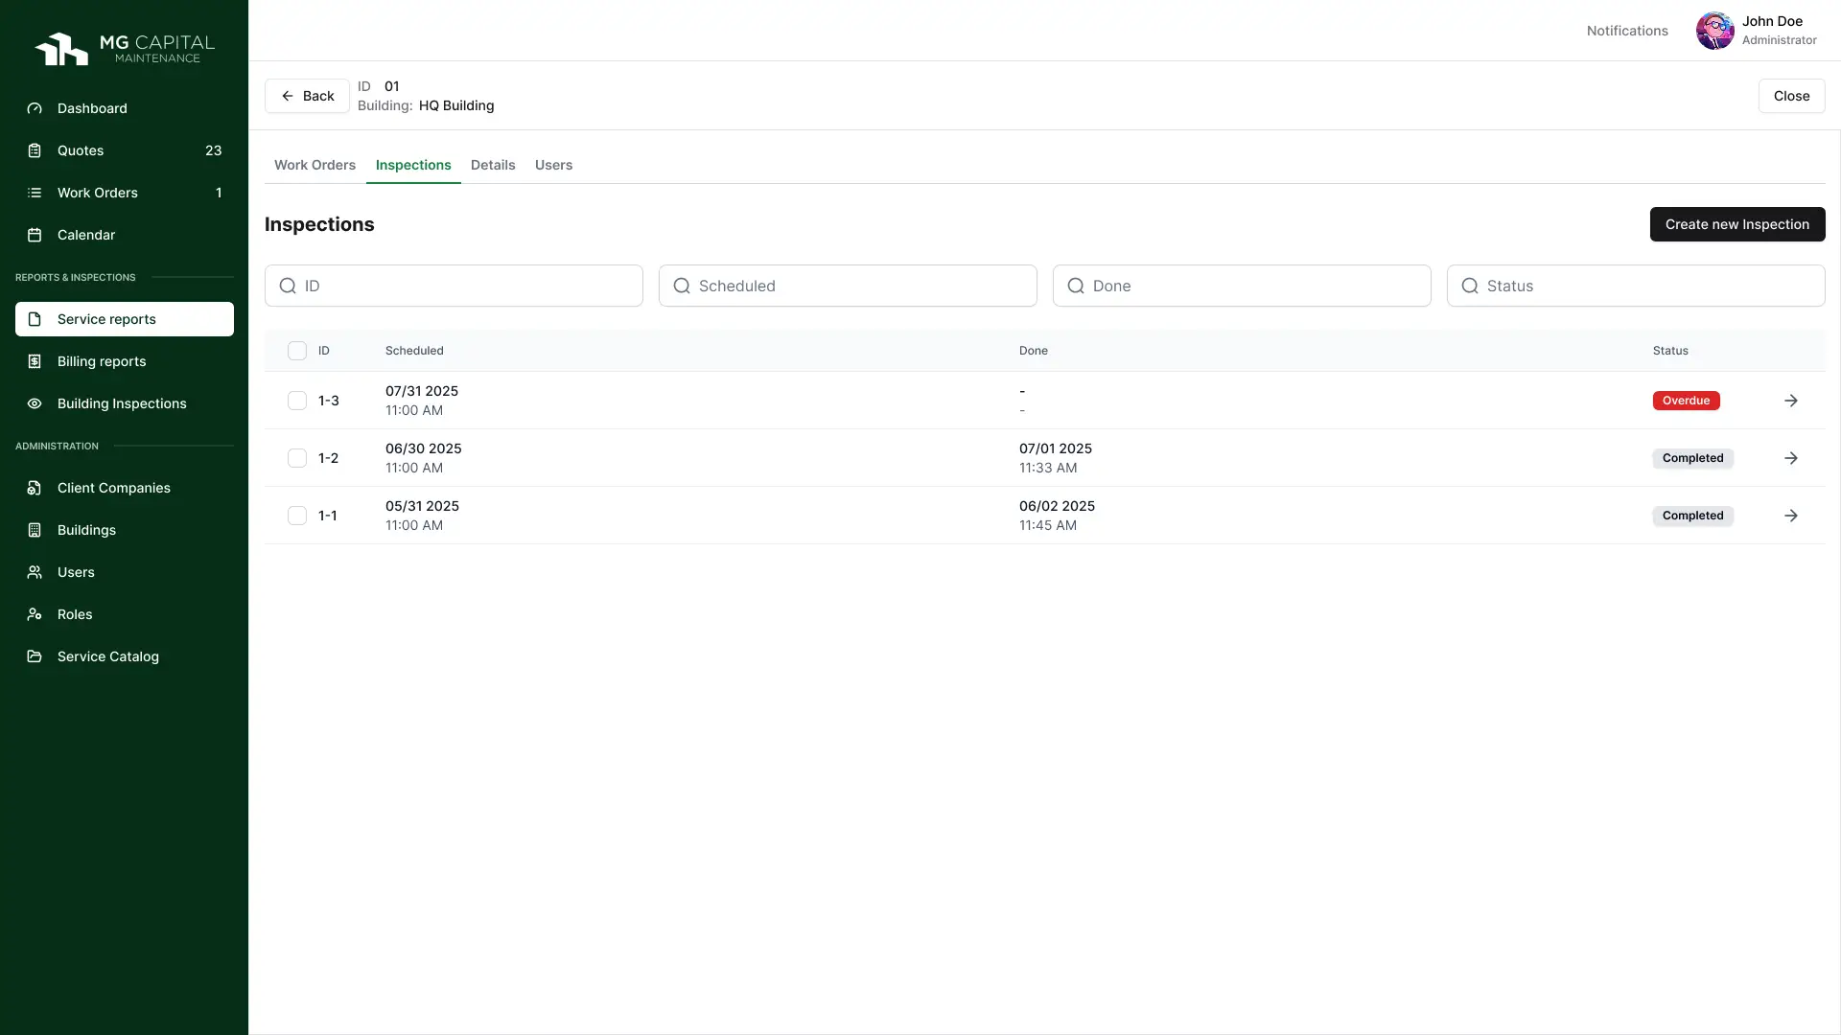Toggle the select-all checkbox in table header

(297, 351)
